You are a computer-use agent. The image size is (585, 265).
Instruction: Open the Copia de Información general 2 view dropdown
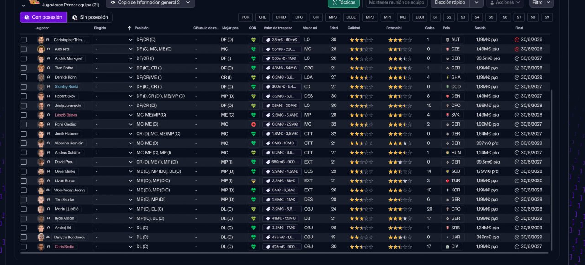(x=150, y=3)
